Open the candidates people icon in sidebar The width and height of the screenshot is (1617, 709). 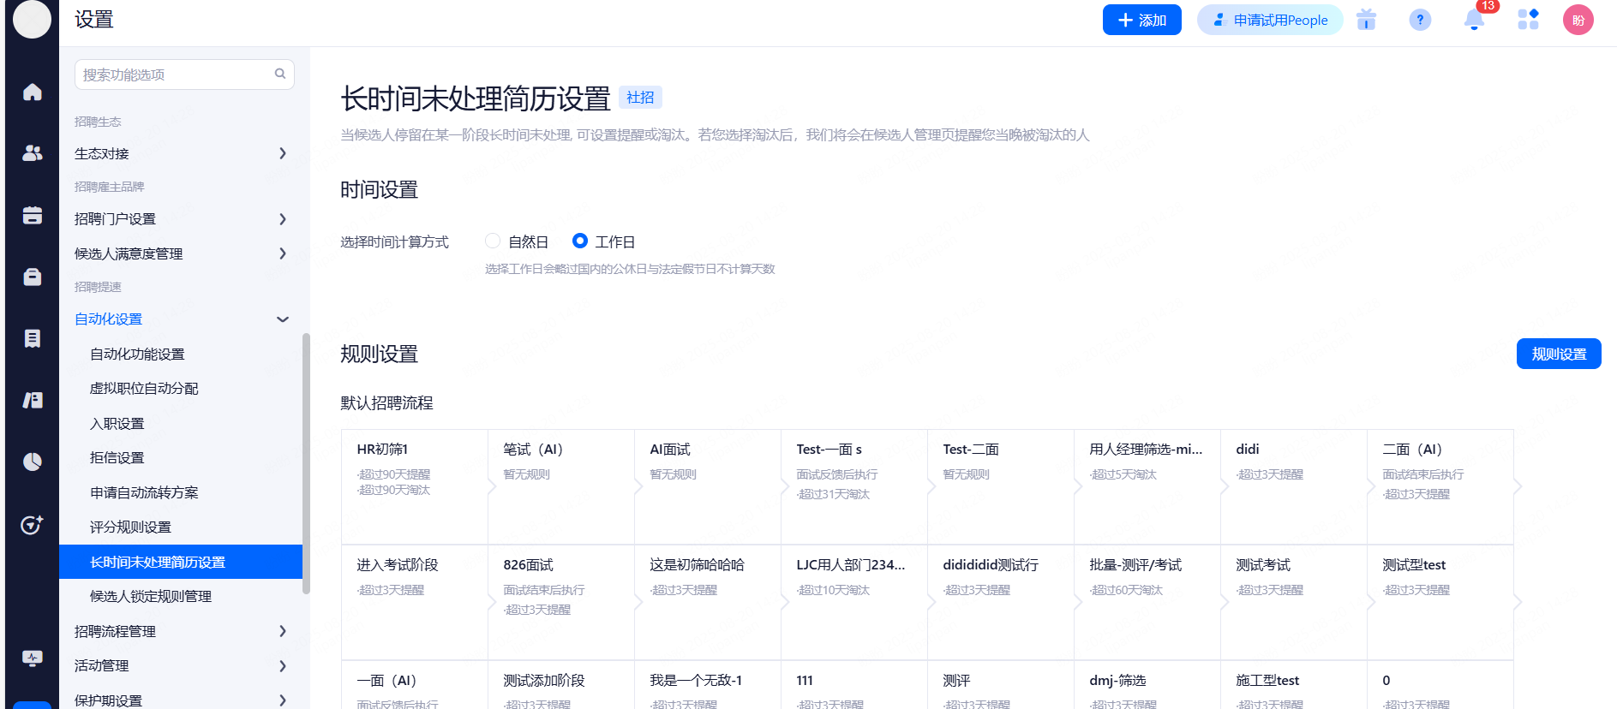(32, 153)
